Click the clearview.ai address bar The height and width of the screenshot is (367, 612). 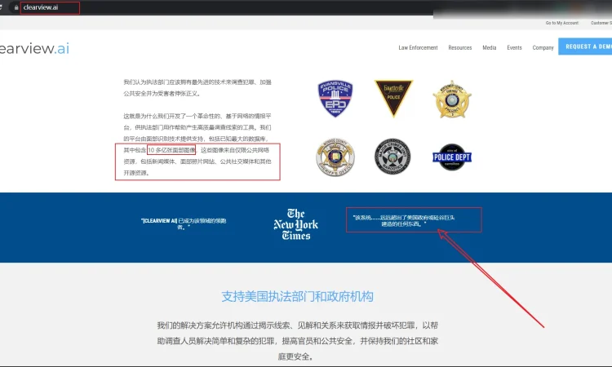point(49,7)
